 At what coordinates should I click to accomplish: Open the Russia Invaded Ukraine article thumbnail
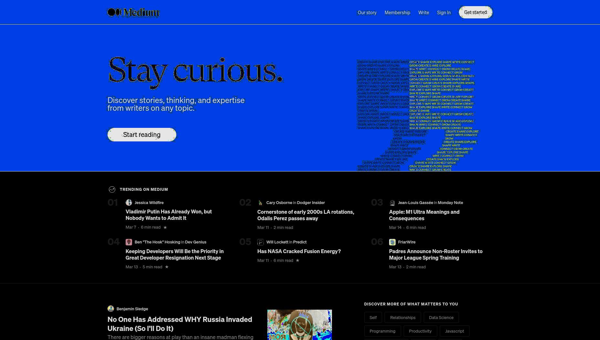pyautogui.click(x=299, y=325)
